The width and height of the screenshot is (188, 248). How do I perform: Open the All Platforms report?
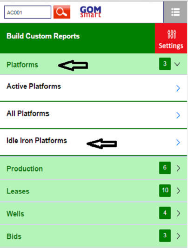tap(94, 115)
